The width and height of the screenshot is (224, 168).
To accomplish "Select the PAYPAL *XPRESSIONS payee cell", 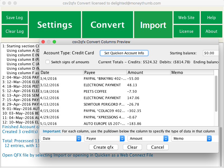I will (105, 117).
